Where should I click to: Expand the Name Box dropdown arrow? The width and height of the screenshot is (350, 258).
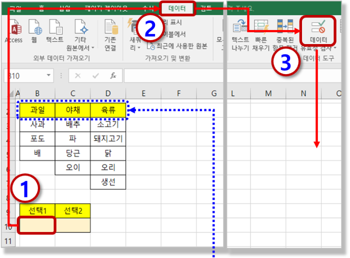48,75
